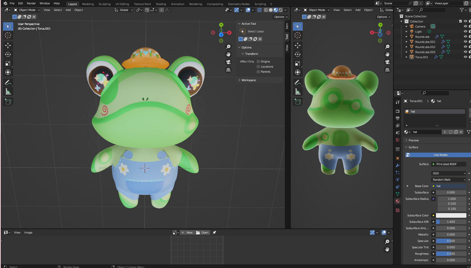Enable Affect Only Parents checkbox
The height and width of the screenshot is (268, 471).
pos(258,72)
